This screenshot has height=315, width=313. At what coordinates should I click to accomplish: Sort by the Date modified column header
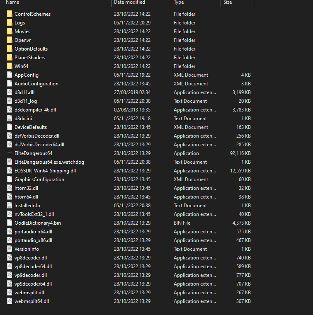click(x=129, y=2)
